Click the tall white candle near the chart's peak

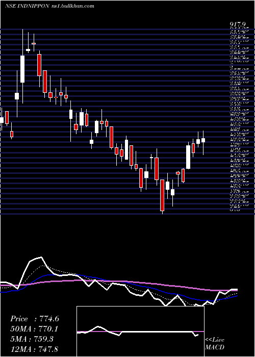(22, 69)
